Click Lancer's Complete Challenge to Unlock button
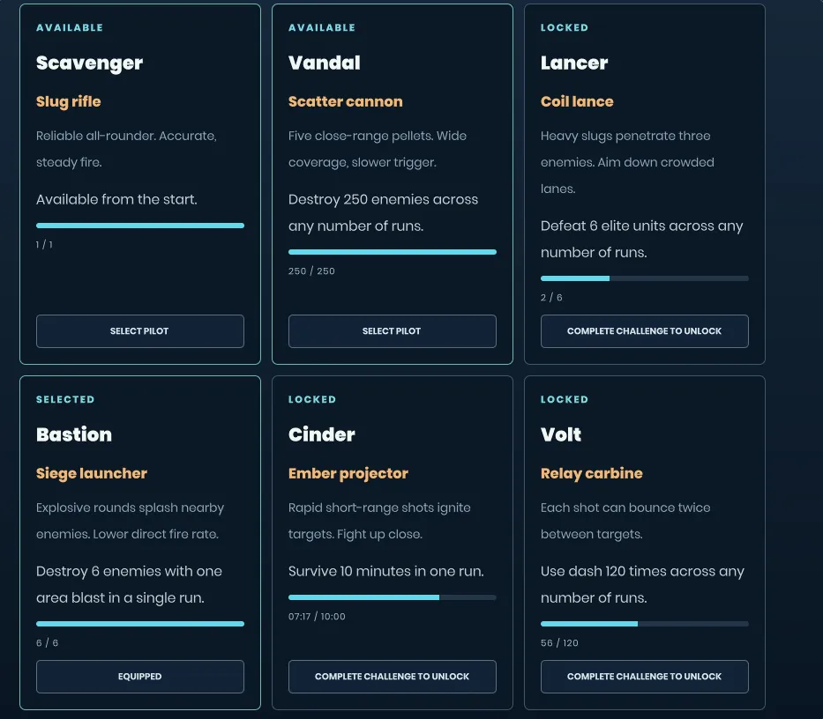The width and height of the screenshot is (823, 719). 645,331
